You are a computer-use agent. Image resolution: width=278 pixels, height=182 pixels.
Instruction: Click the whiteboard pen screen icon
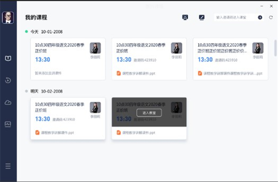pyautogui.click(x=202, y=18)
